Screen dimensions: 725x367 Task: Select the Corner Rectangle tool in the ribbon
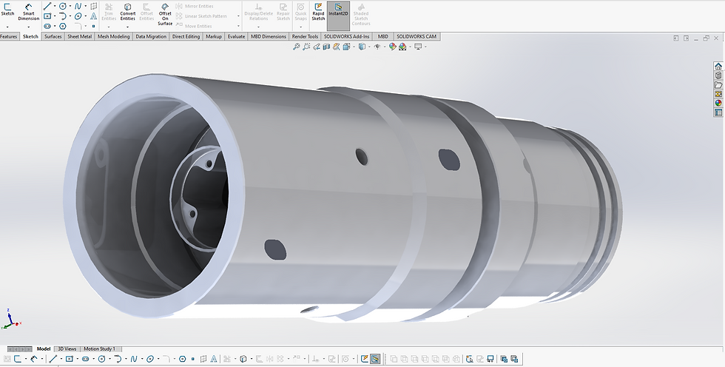(47, 16)
